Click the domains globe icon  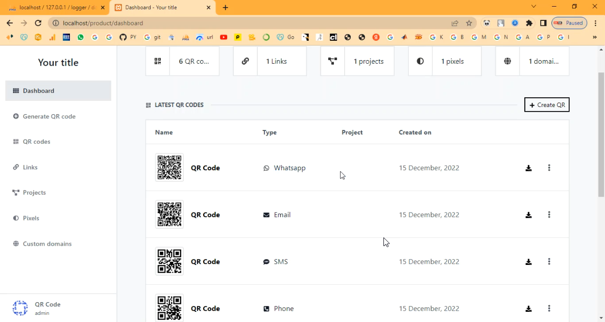tap(507, 61)
